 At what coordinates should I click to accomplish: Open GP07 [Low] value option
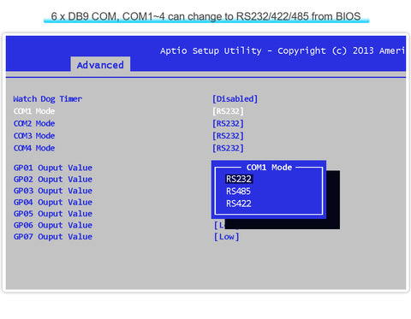[227, 237]
